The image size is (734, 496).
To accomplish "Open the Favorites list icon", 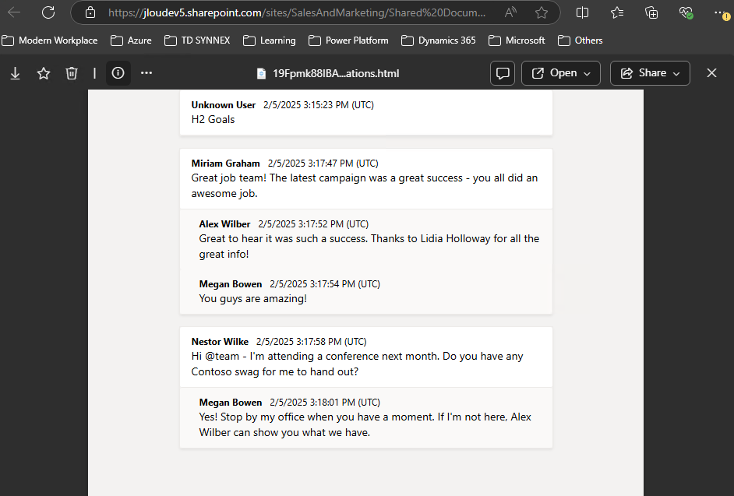I will (617, 12).
